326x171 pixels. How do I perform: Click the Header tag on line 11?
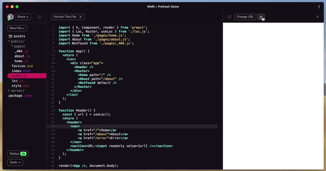click(84, 67)
